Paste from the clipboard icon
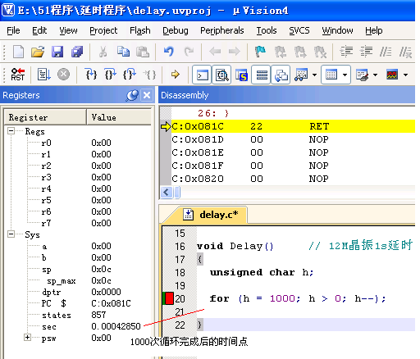Image resolution: width=420 pixels, height=359 pixels. [x=143, y=52]
